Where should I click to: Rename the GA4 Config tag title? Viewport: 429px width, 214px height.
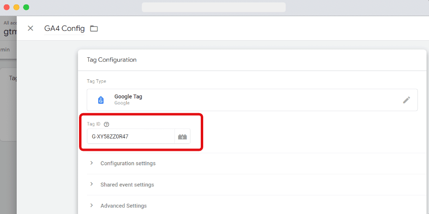64,28
